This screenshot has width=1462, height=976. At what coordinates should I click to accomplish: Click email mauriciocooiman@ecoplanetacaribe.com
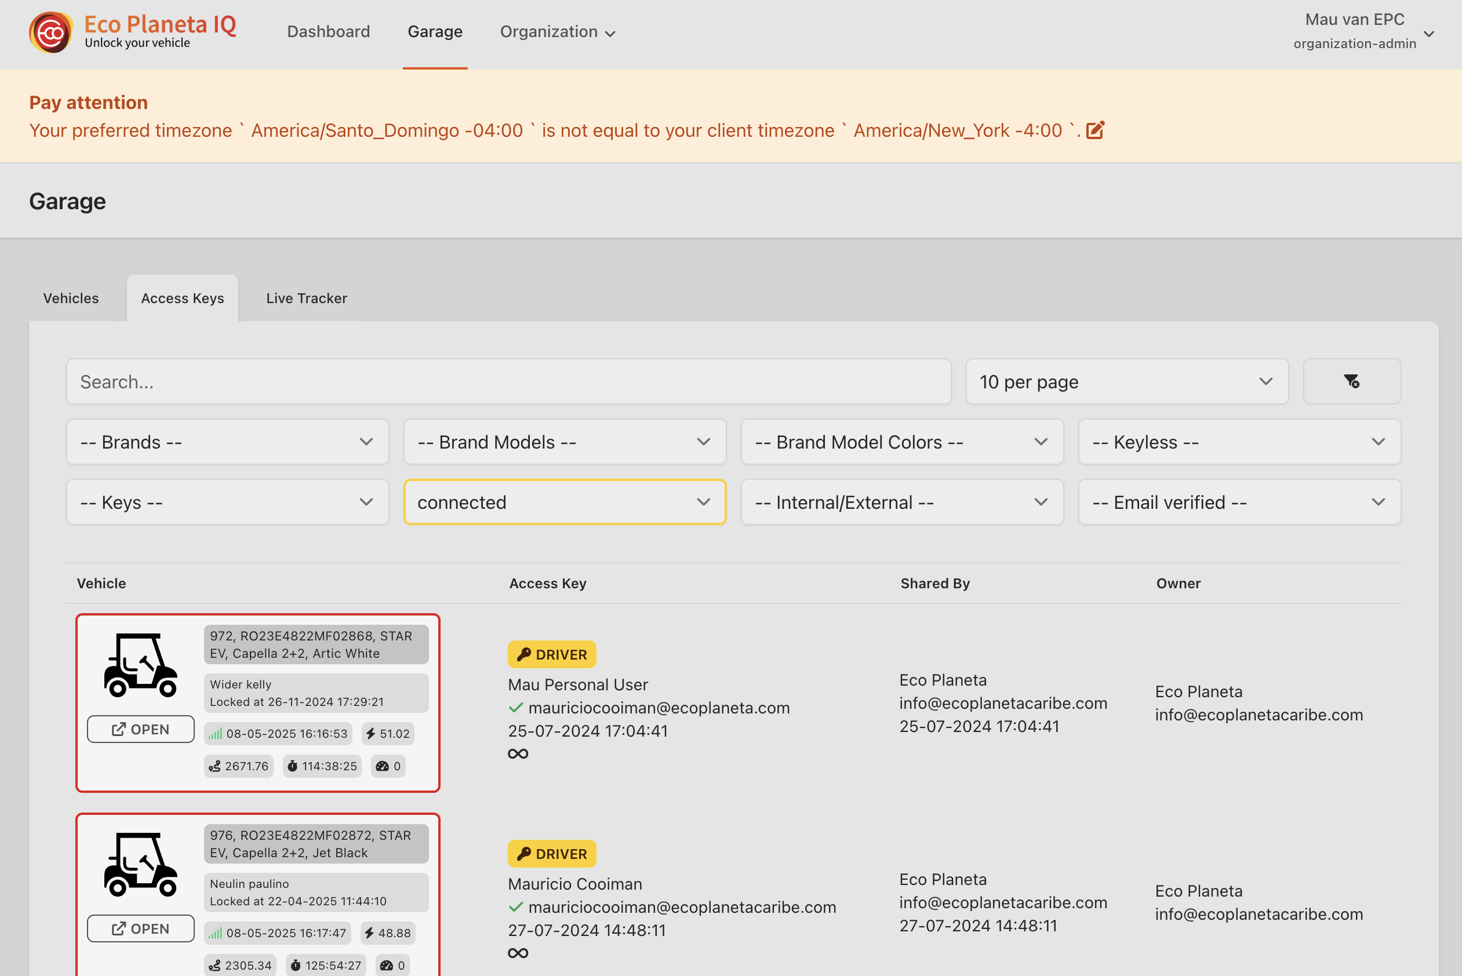tap(682, 907)
